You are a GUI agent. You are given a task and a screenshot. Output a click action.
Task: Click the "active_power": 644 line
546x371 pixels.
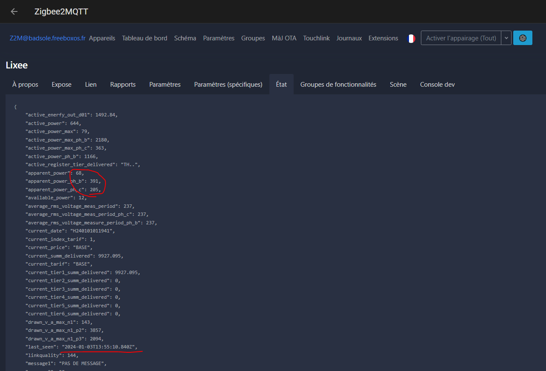[53, 123]
